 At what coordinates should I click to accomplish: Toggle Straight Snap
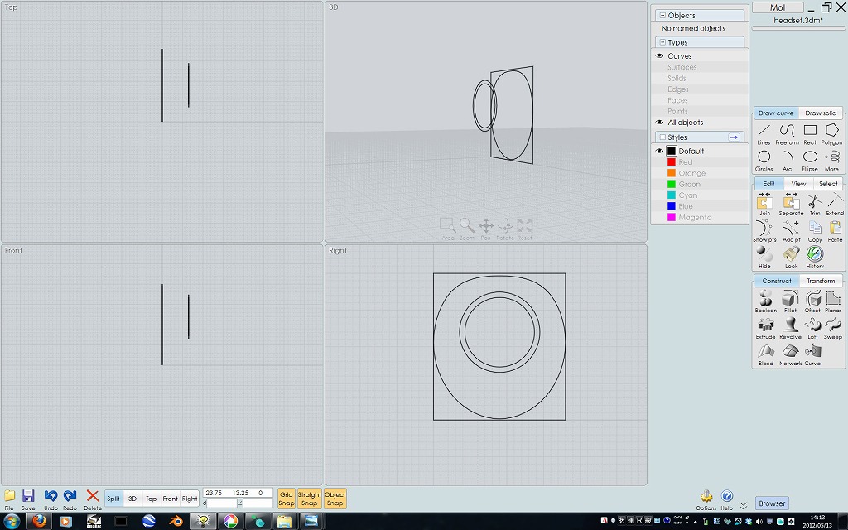[310, 499]
